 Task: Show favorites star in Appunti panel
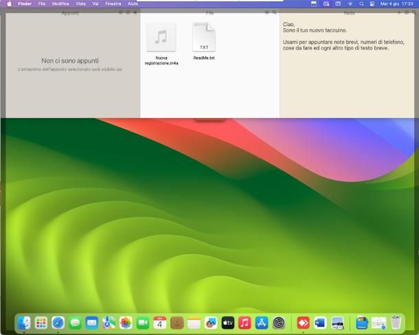pyautogui.click(x=135, y=12)
